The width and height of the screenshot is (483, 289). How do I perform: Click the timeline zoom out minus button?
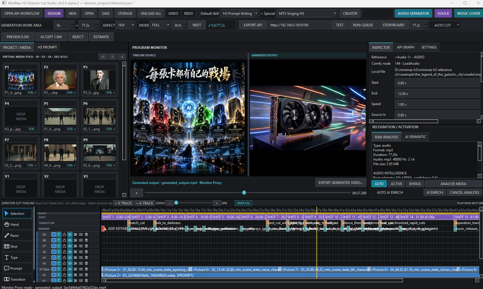170,203
